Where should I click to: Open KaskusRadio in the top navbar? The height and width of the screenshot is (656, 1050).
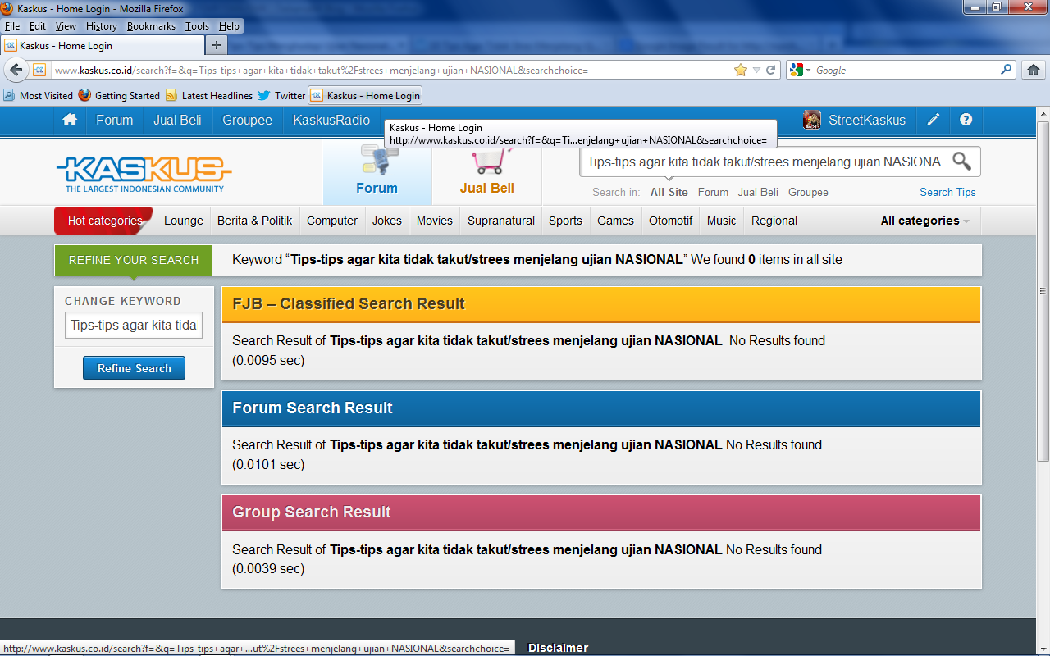point(331,120)
